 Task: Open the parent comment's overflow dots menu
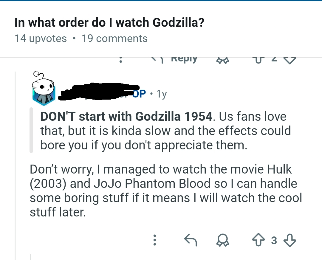(x=120, y=60)
